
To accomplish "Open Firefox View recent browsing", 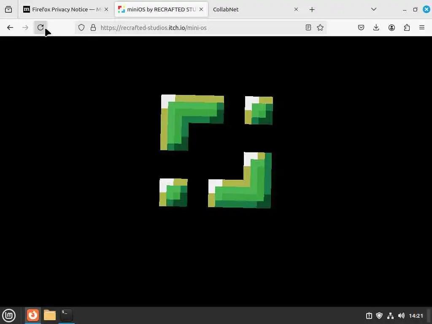I will point(8,9).
